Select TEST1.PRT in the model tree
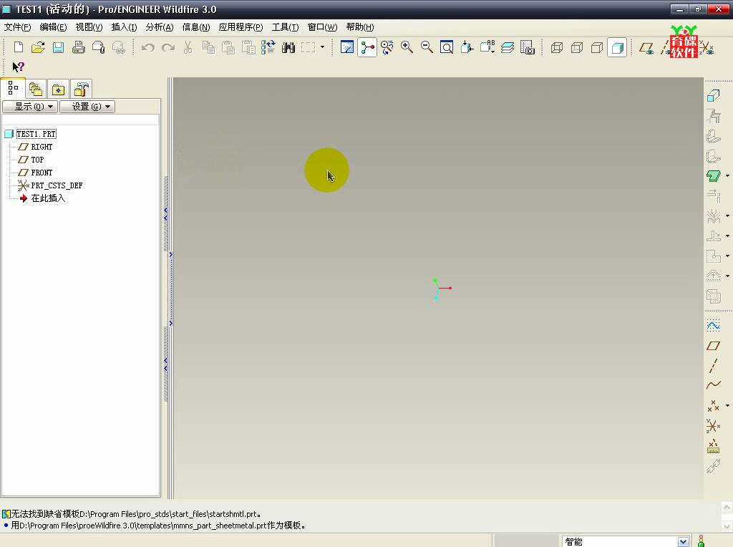Screen dimensions: 733x547 (x=36, y=134)
